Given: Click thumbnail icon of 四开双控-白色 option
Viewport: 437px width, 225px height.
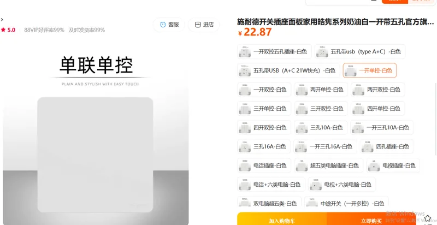Looking at the screenshot, I should click(244, 128).
